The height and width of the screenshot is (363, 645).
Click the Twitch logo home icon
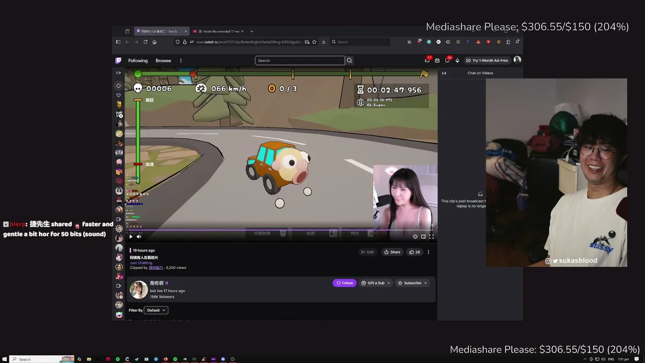118,60
